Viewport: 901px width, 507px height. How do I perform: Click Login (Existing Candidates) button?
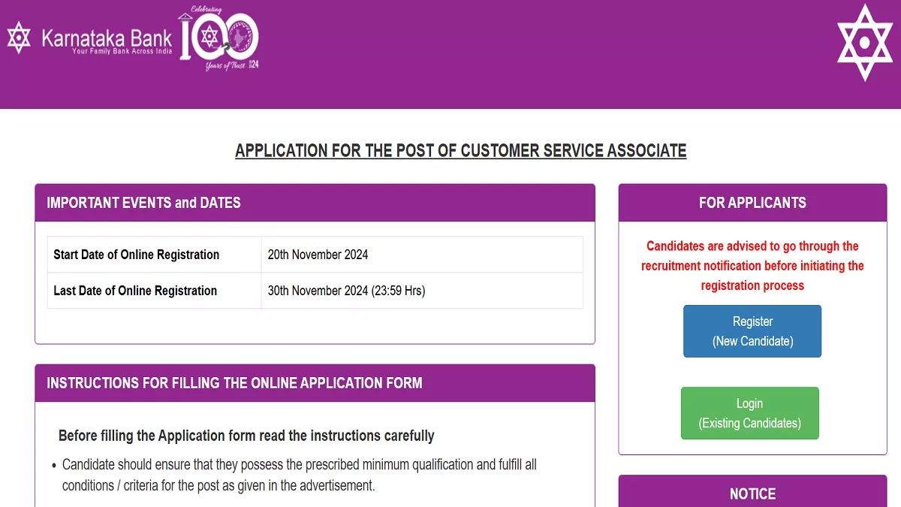click(750, 413)
